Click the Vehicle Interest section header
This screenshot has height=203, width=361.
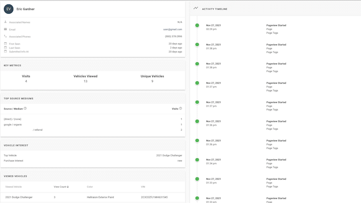tap(16, 145)
